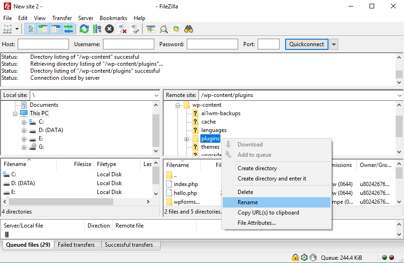
Task: Click the disconnect from server icon
Action: (123, 29)
